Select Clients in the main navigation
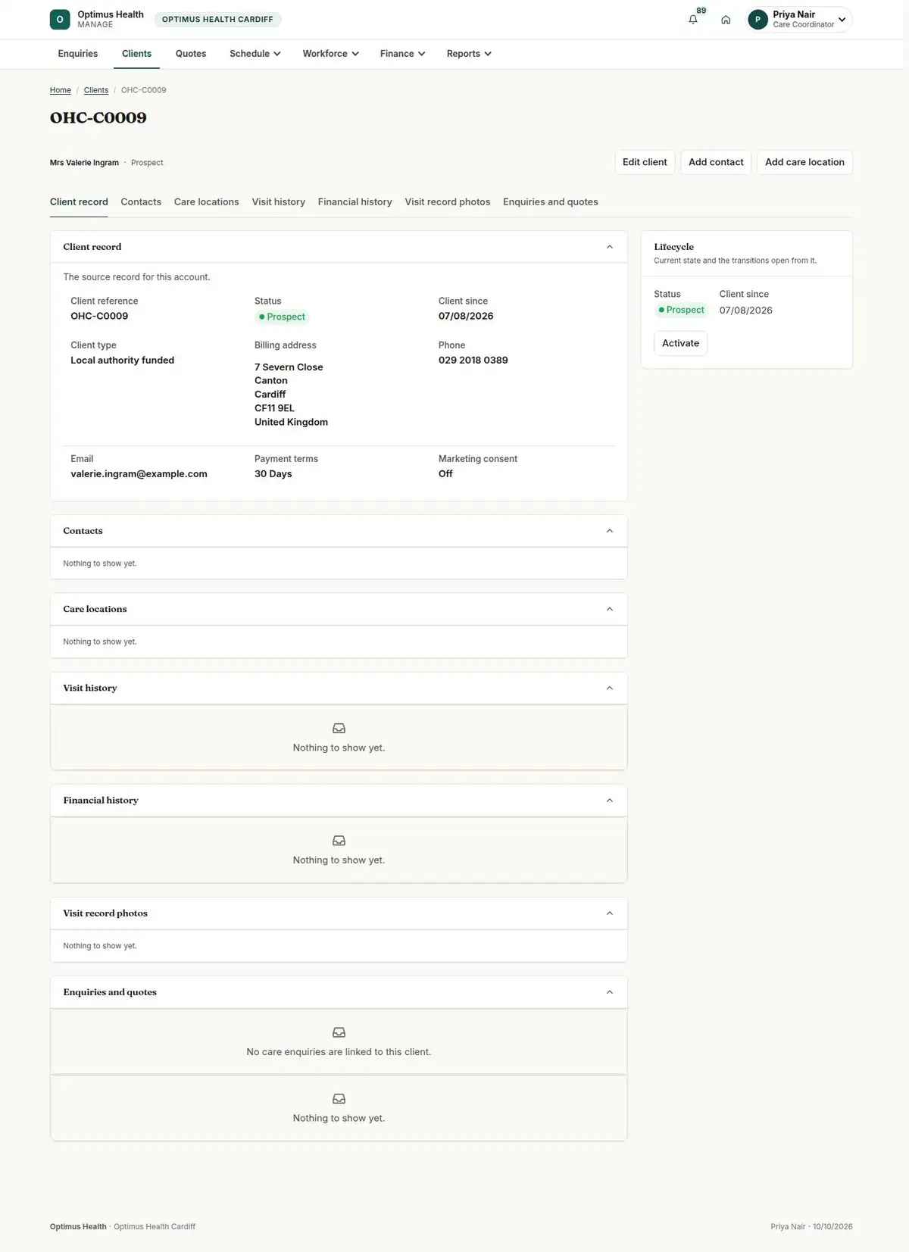Image resolution: width=909 pixels, height=1252 pixels. 137,54
